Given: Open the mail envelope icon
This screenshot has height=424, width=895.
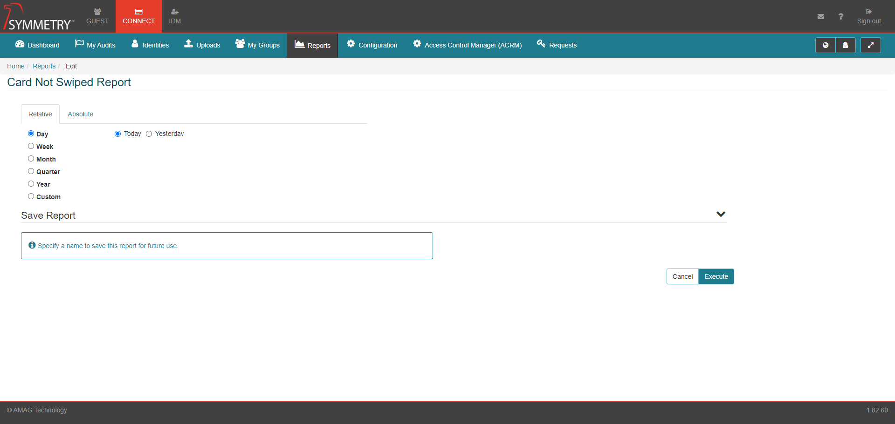Looking at the screenshot, I should click(x=820, y=17).
